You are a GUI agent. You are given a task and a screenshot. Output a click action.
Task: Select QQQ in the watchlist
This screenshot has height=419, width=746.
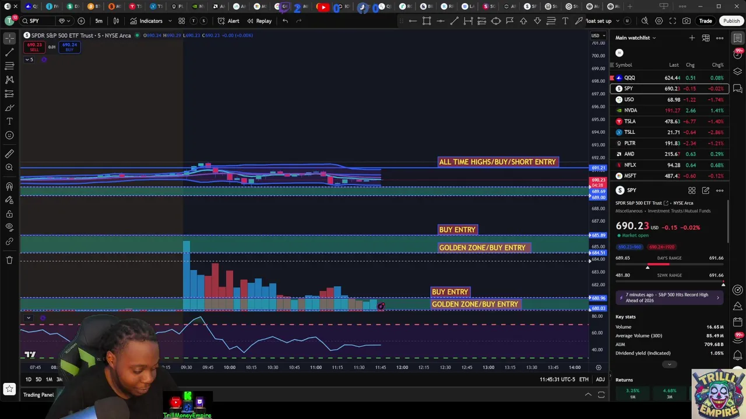point(670,78)
